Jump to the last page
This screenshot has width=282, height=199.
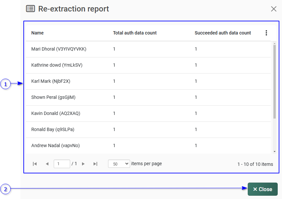tap(95, 164)
